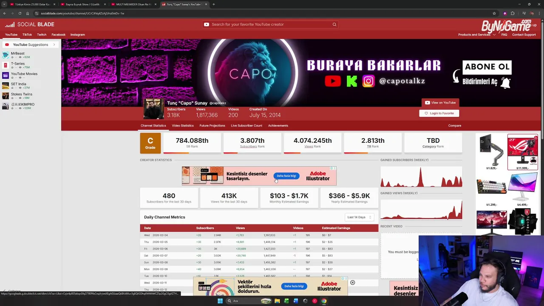544x306 pixels.
Task: Open T-Series channel icon in suggestions
Action: tap(5, 65)
